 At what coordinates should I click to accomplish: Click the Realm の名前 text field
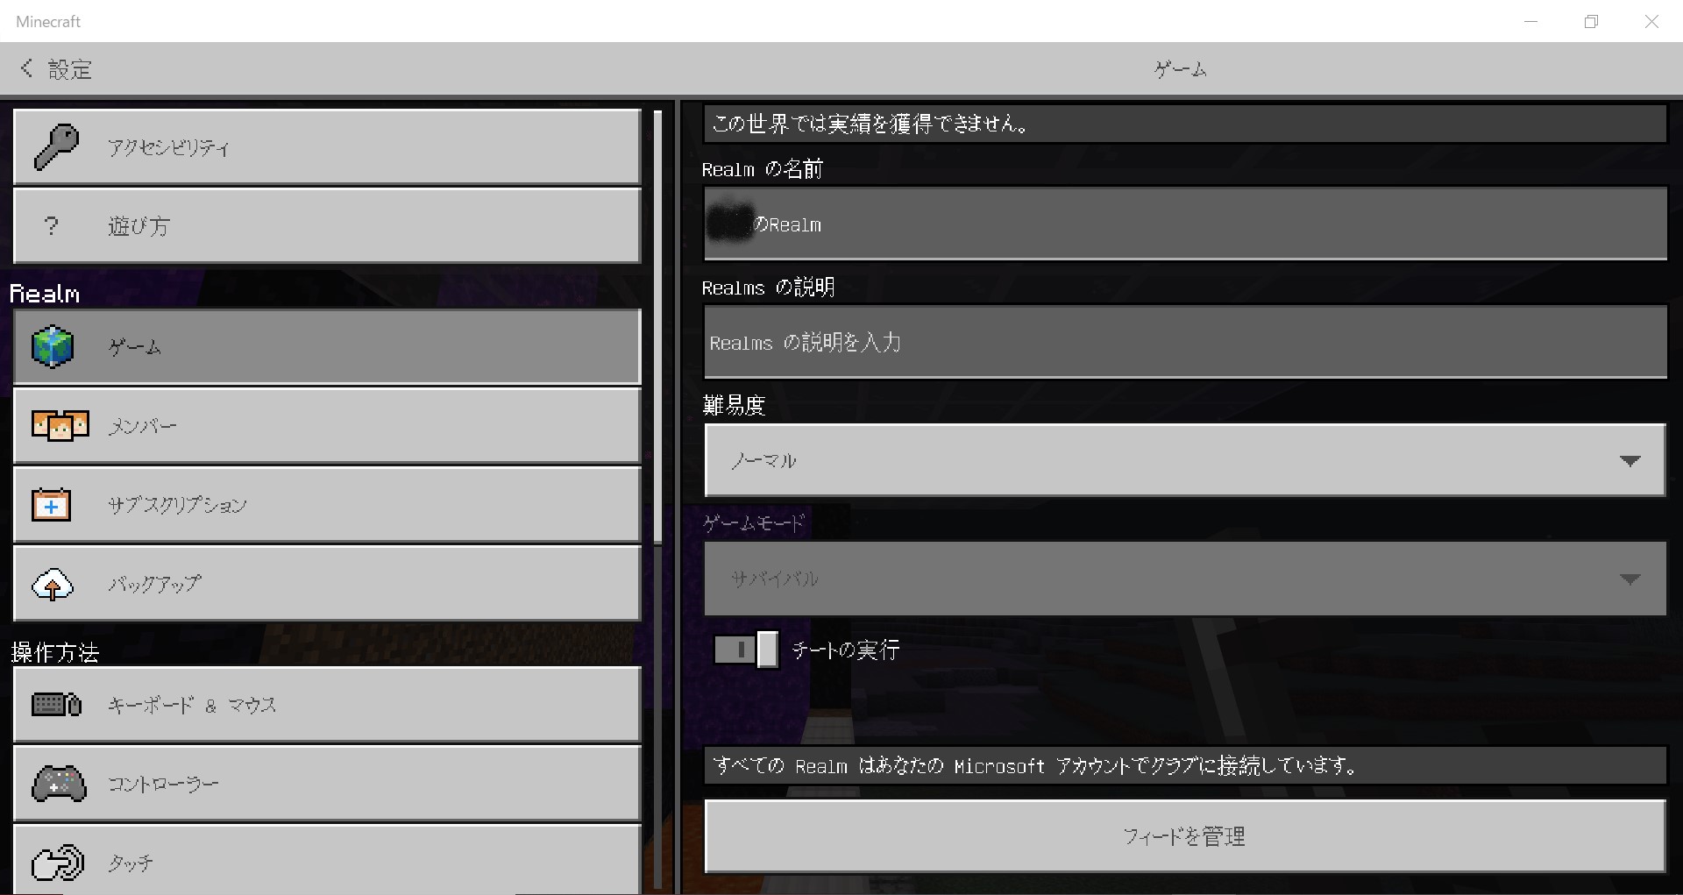click(1183, 224)
